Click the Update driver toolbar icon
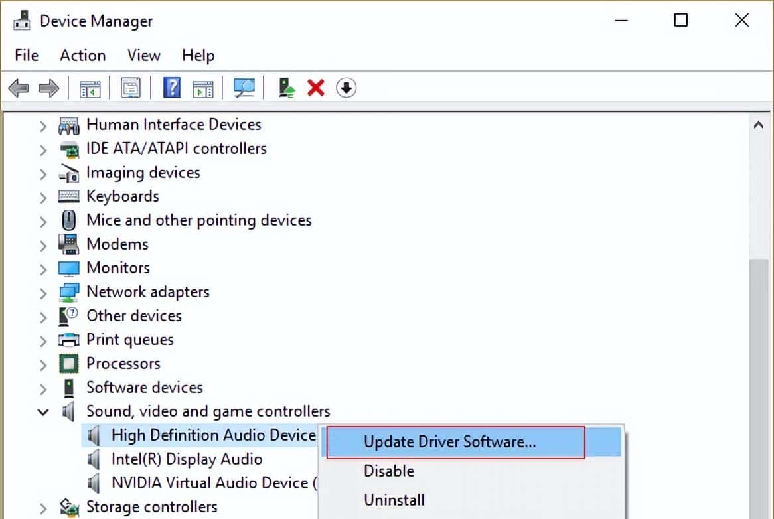 click(286, 88)
